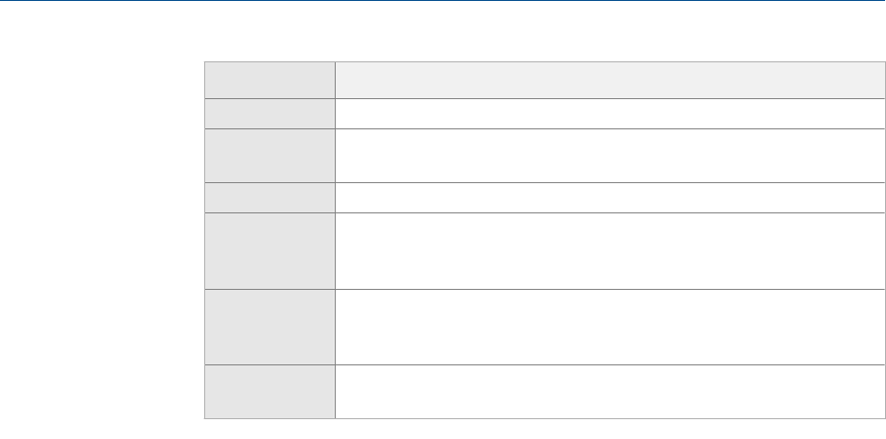Screen dimensions: 886x439
Task: Click the light-gray right header cell
Action: coord(603,80)
